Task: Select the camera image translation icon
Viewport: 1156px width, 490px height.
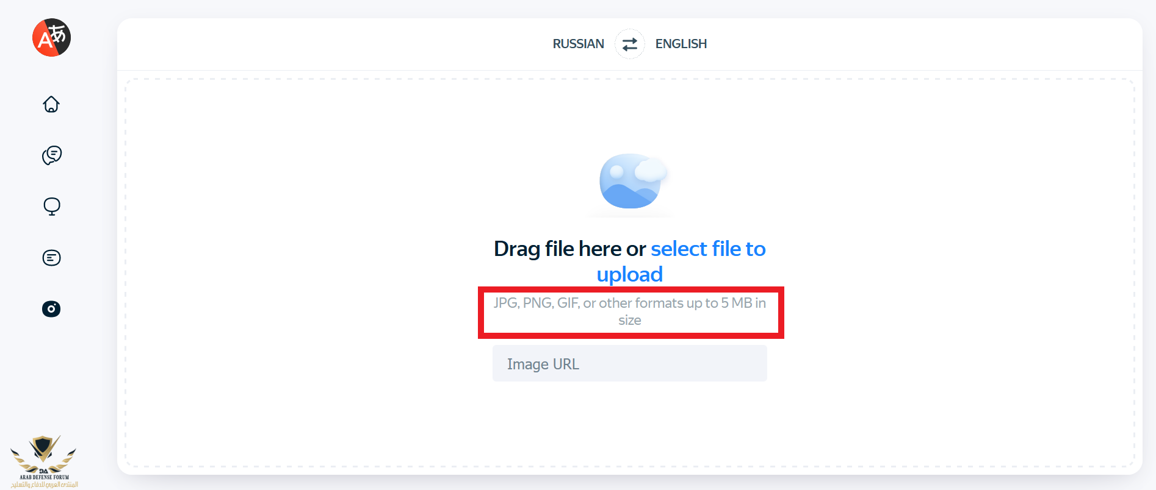Action: point(51,309)
